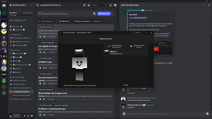Image resolution: width=212 pixels, height=119 pixels.
Task: Open the Pepe frog server icon
Action: (4, 81)
